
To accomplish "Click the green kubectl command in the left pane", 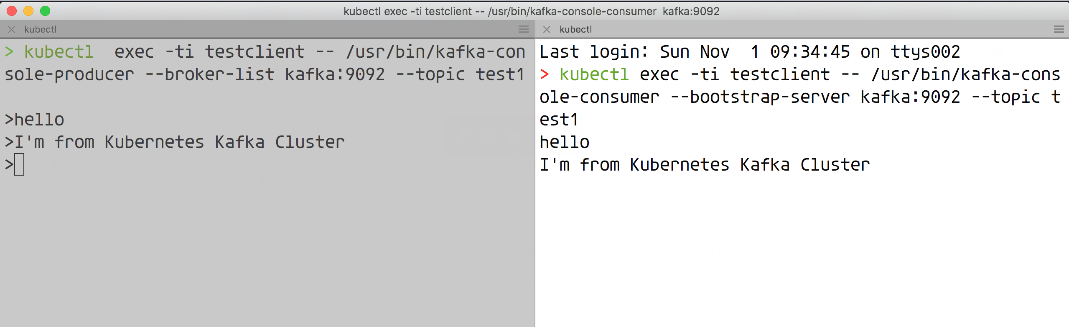I will click(59, 52).
